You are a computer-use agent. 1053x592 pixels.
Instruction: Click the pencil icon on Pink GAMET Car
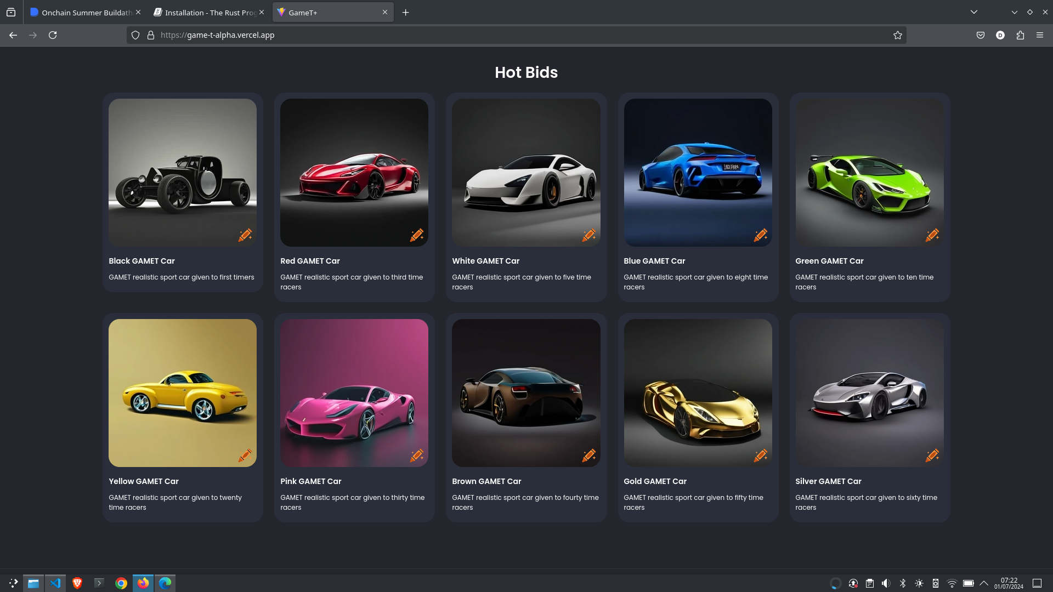(416, 456)
